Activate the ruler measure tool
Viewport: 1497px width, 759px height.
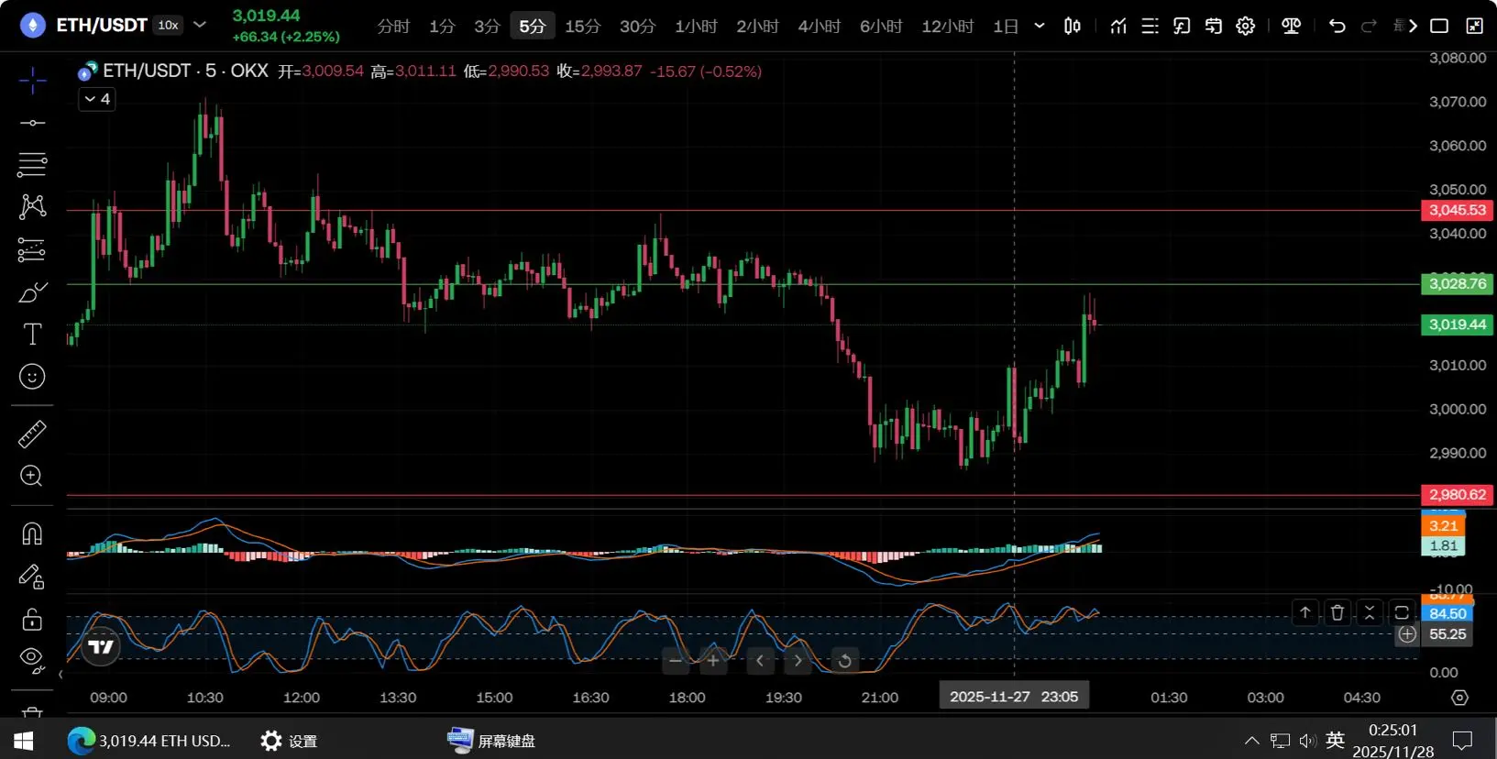point(32,434)
